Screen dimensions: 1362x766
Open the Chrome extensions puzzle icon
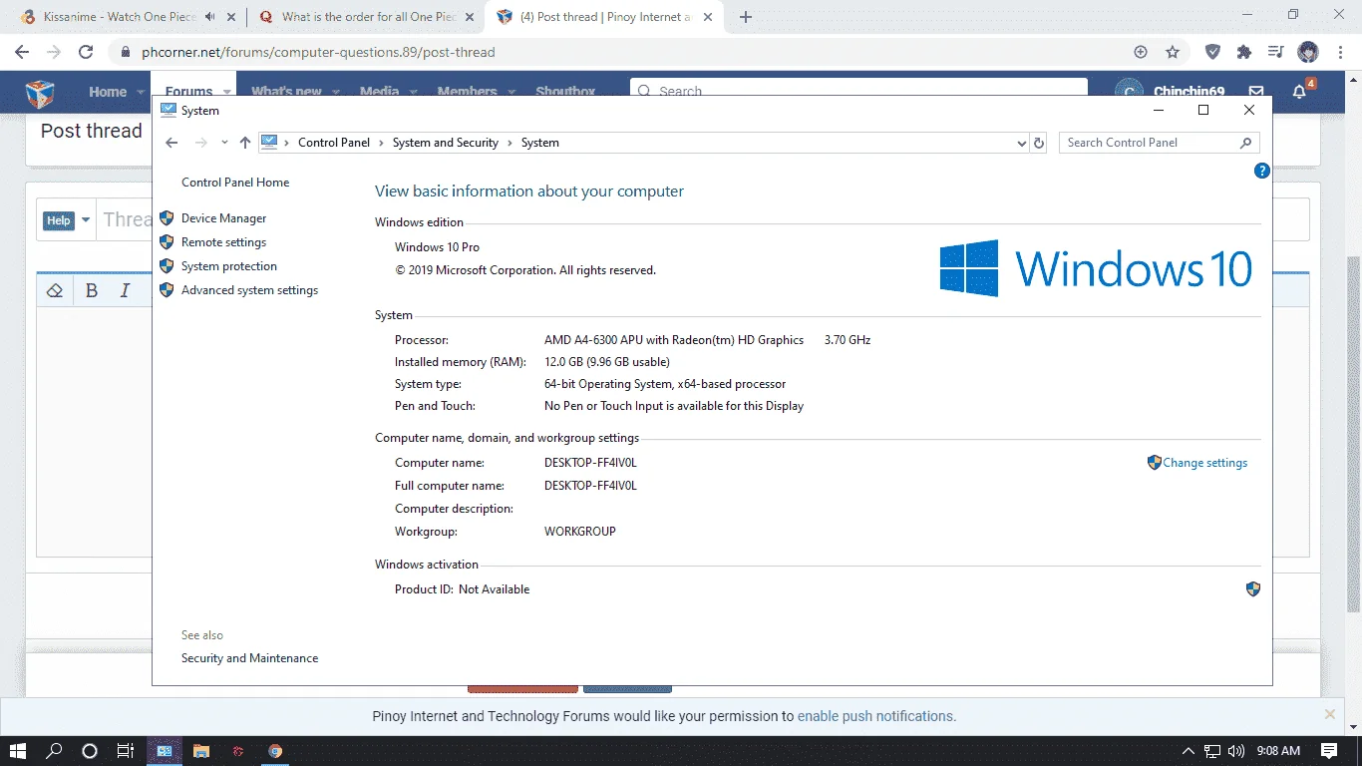tap(1244, 52)
